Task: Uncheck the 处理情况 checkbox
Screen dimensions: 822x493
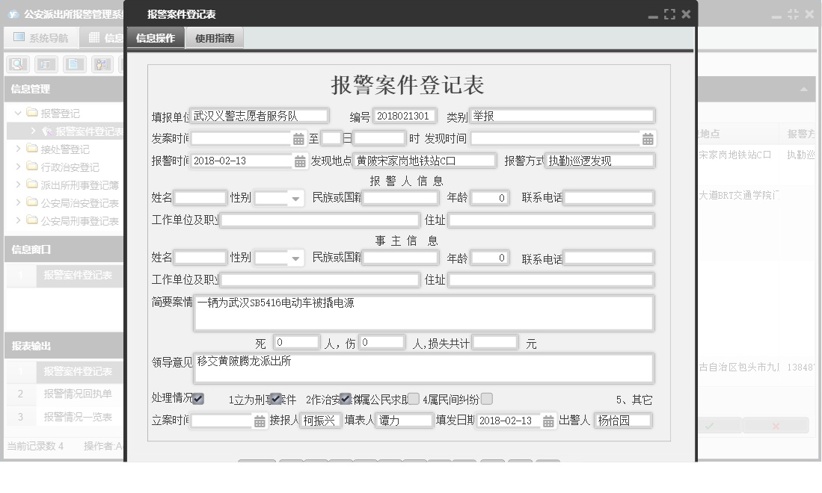Action: pyautogui.click(x=197, y=399)
